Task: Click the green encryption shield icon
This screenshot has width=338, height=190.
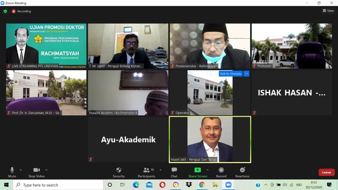Action: tap(5, 11)
